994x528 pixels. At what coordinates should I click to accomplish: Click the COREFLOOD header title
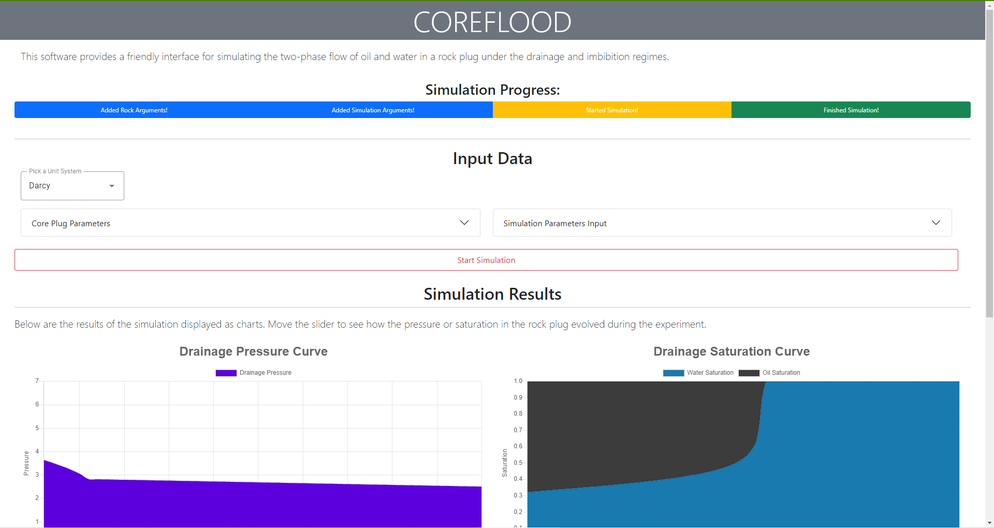pos(492,22)
